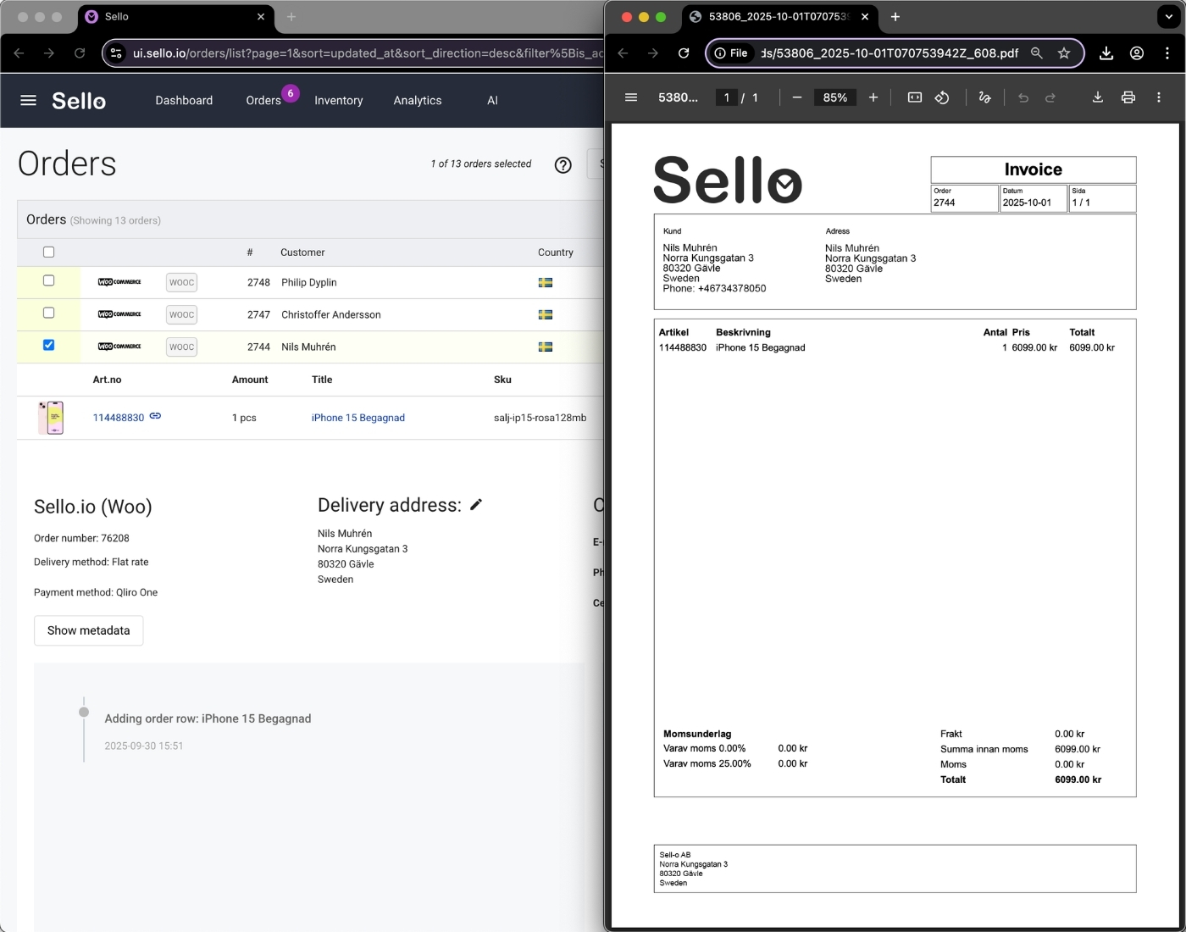
Task: Open the linked article via chain icon
Action: (x=156, y=417)
